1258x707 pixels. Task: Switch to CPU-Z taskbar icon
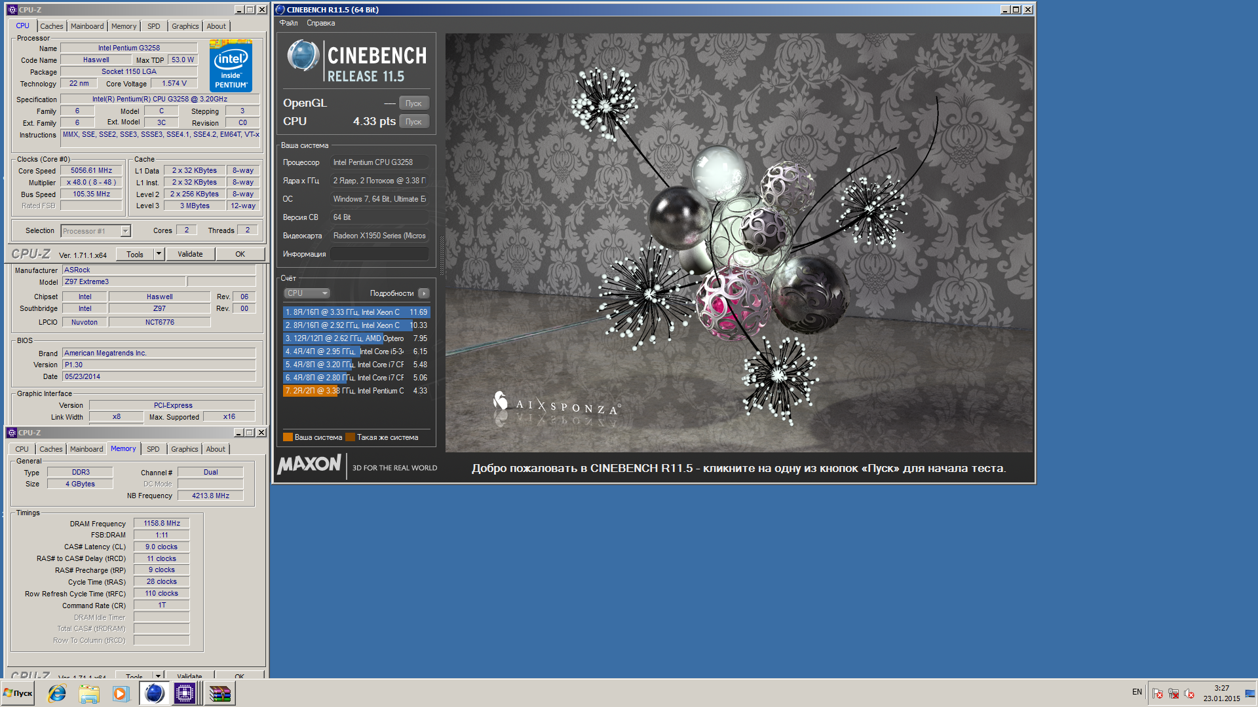point(185,693)
